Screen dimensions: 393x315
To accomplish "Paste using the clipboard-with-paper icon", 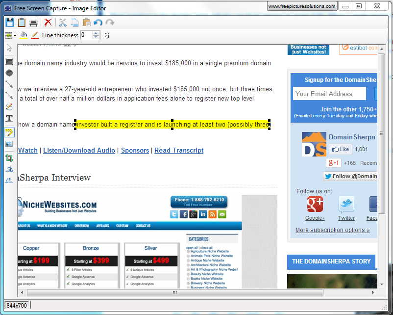I will [x=87, y=22].
